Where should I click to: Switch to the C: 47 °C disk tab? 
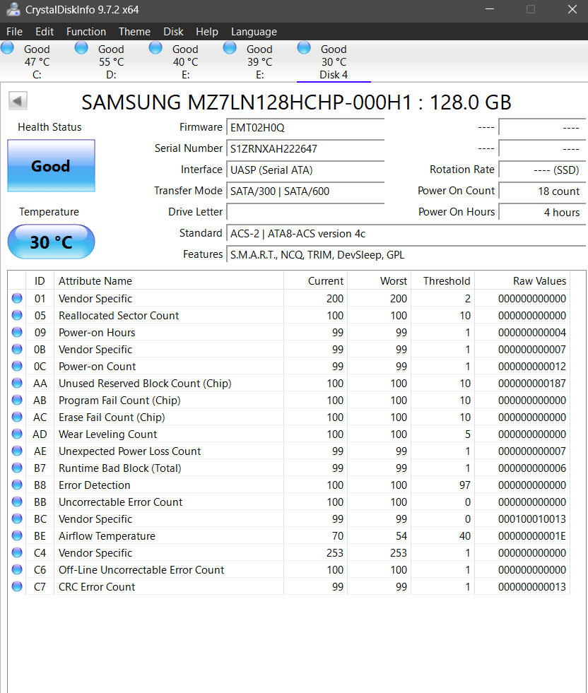(37, 61)
